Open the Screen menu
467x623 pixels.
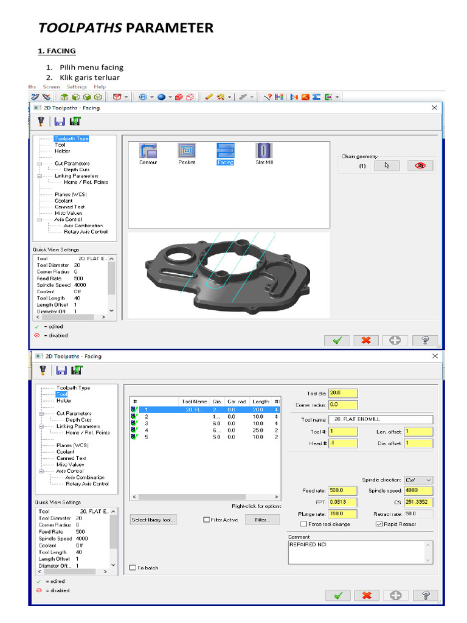tap(51, 87)
